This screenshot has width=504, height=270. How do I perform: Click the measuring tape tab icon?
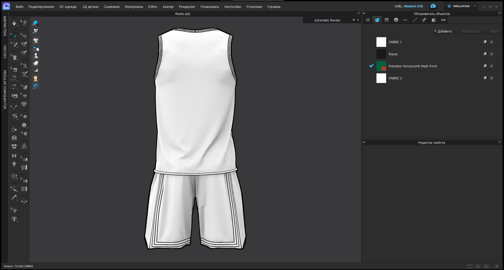click(x=443, y=20)
